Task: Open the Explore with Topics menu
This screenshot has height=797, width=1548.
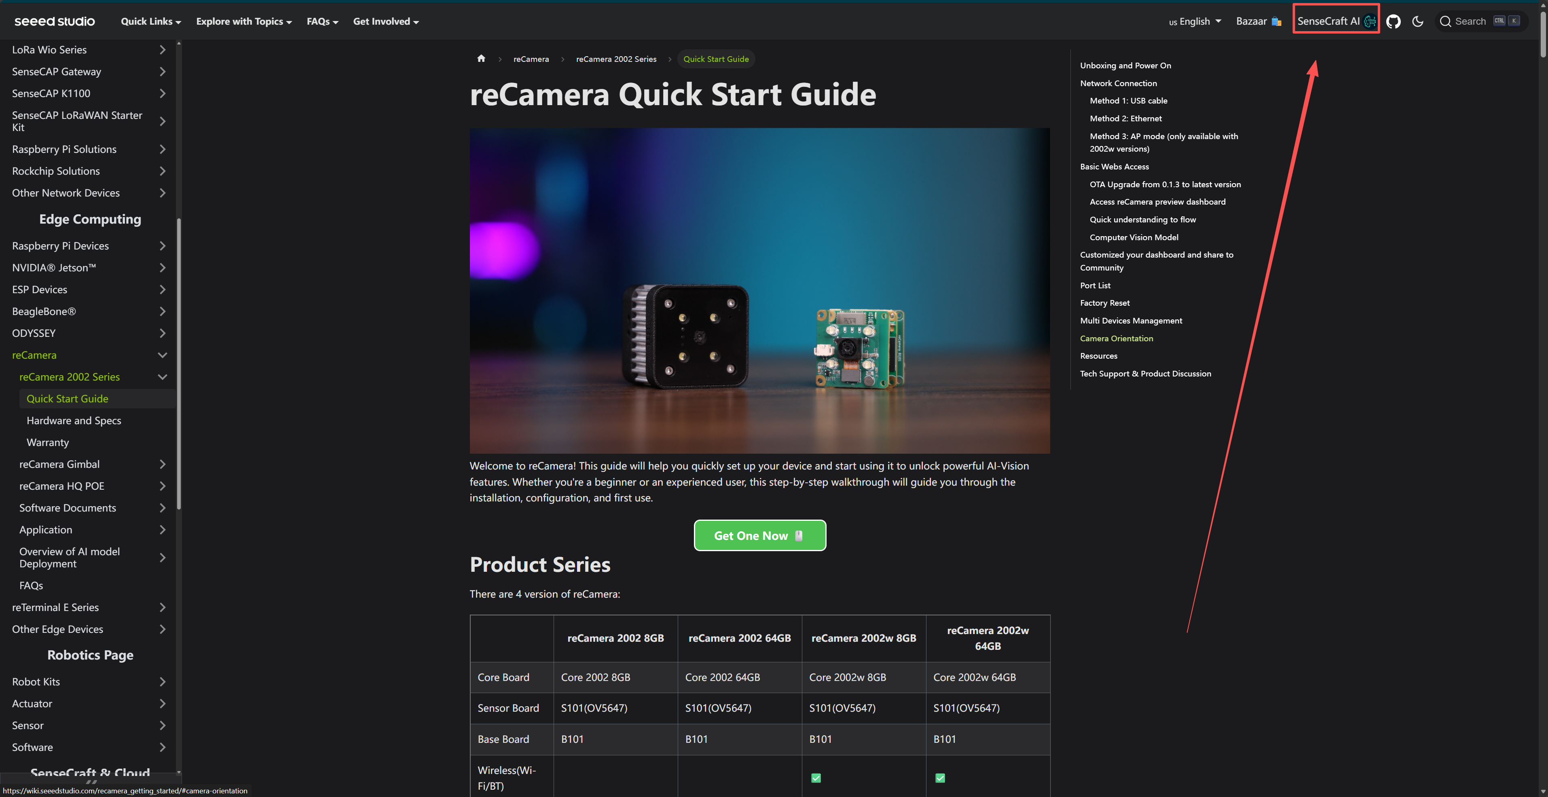Action: (x=243, y=22)
